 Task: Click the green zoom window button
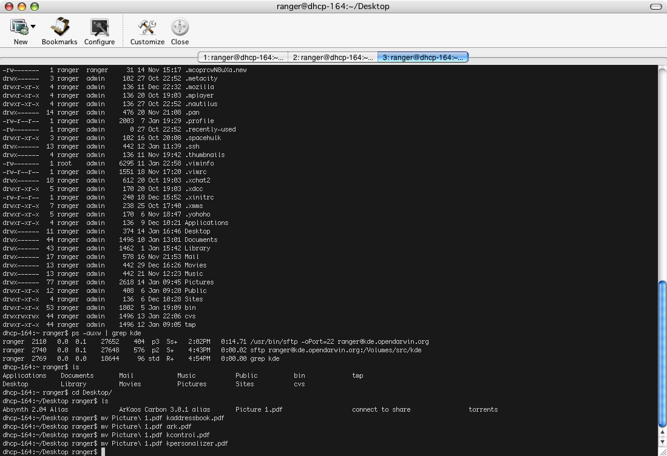click(x=35, y=7)
